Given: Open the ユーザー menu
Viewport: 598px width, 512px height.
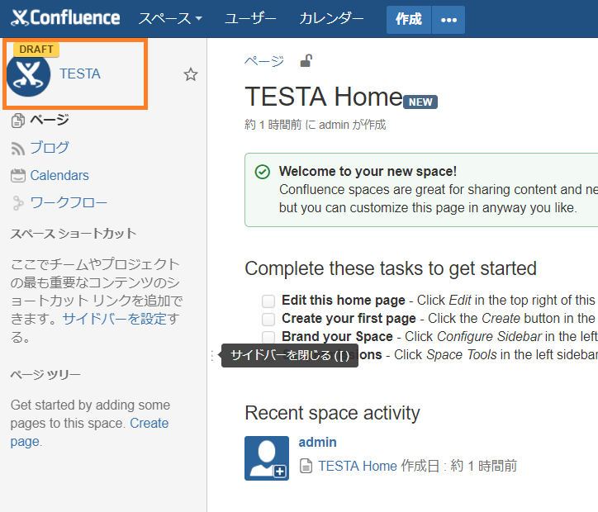Looking at the screenshot, I should [250, 18].
